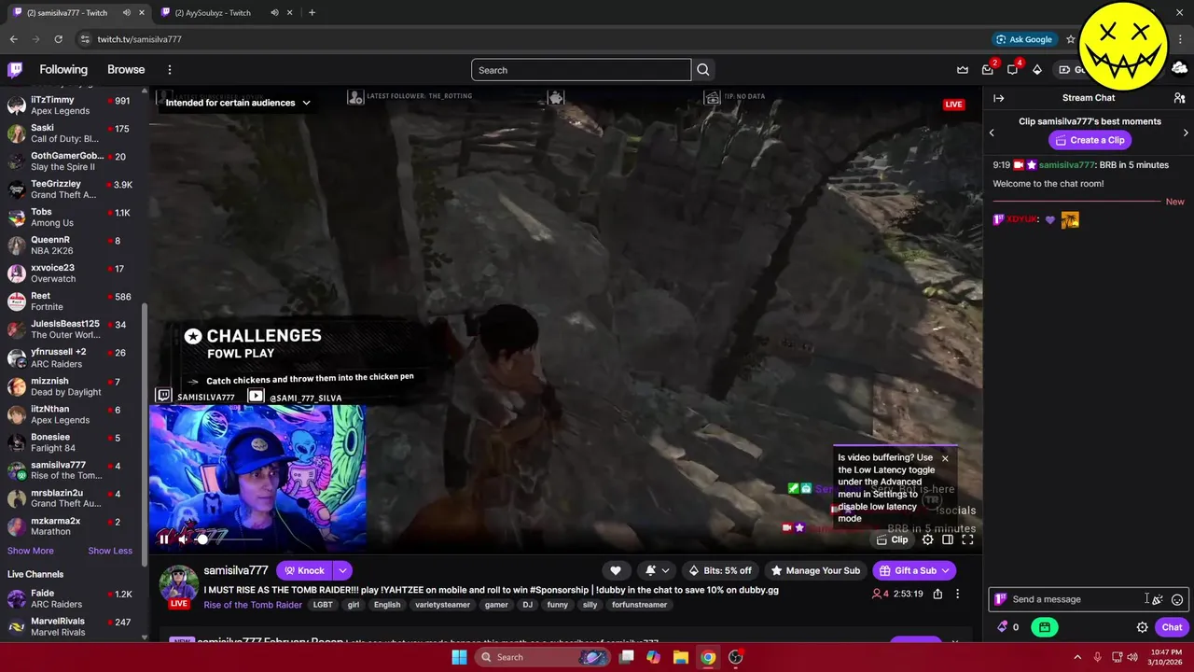This screenshot has width=1194, height=672.
Task: Select the forfunstreamer tag
Action: [x=639, y=605]
